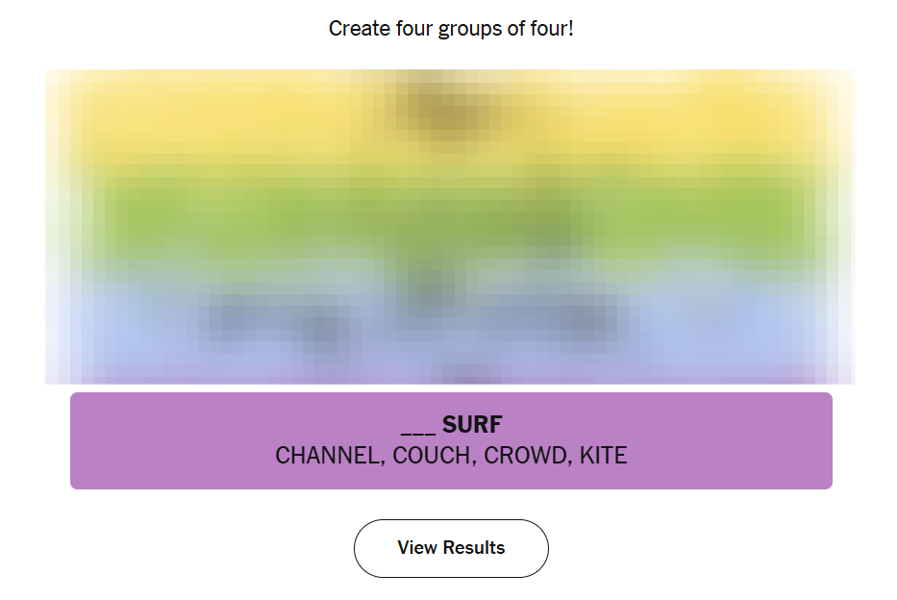Click the View Results button

[x=451, y=548]
